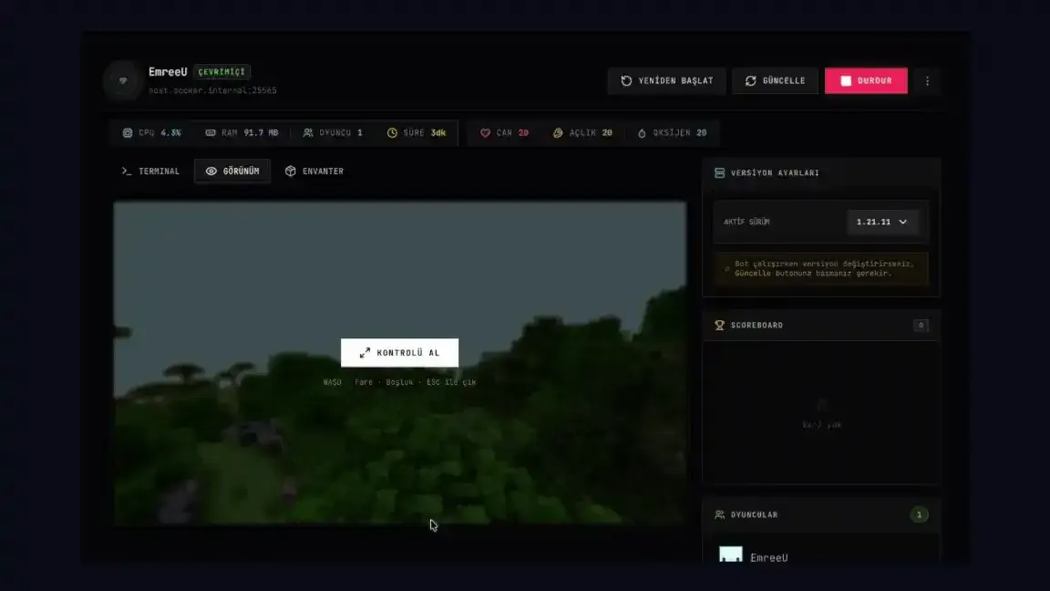
Task: Click the Süre clock icon
Action: click(393, 132)
